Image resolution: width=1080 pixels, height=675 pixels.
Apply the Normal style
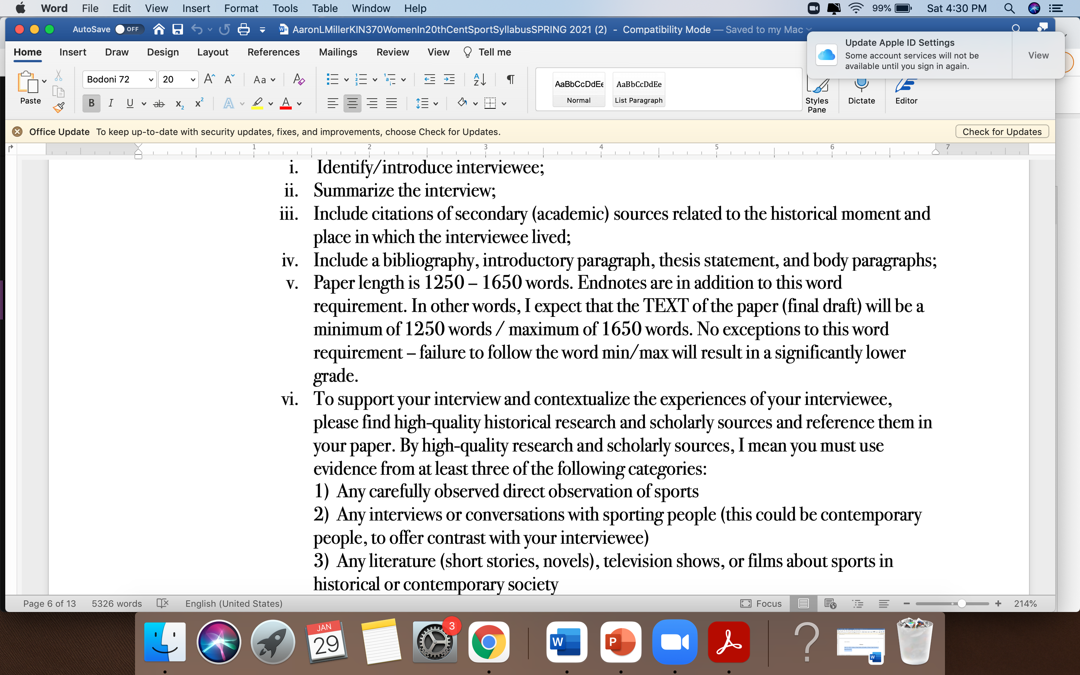pyautogui.click(x=579, y=90)
